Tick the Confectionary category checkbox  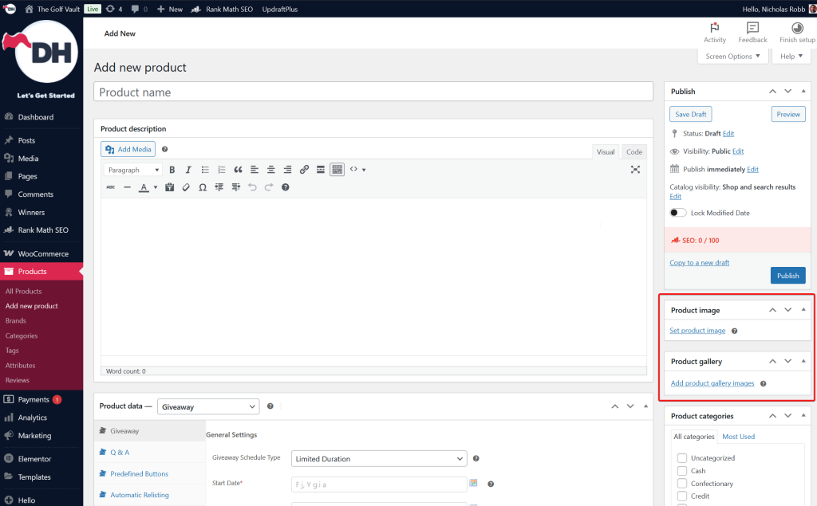682,484
